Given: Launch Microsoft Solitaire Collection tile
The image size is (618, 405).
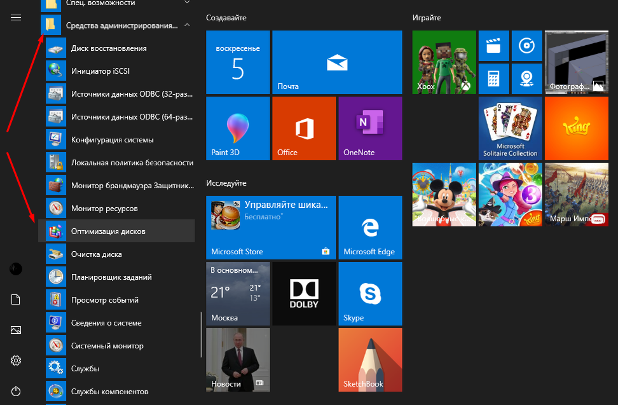Looking at the screenshot, I should 511,128.
